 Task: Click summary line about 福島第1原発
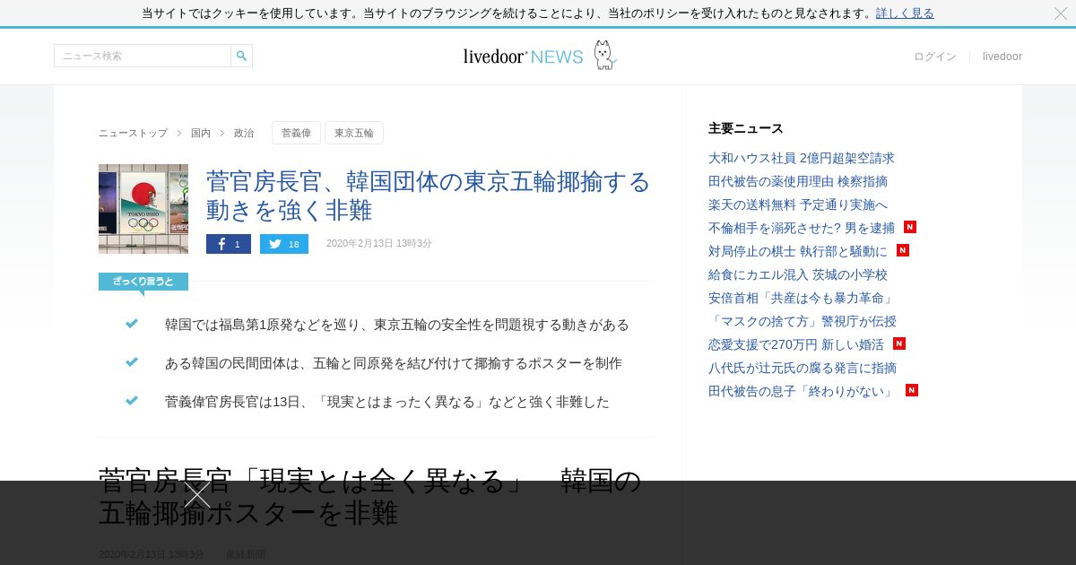click(x=397, y=325)
